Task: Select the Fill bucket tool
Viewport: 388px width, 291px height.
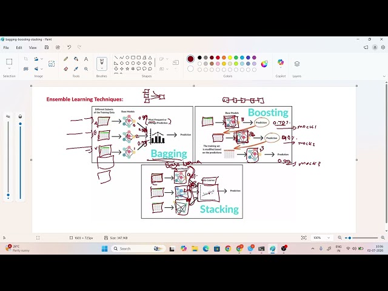Action: tap(76, 59)
